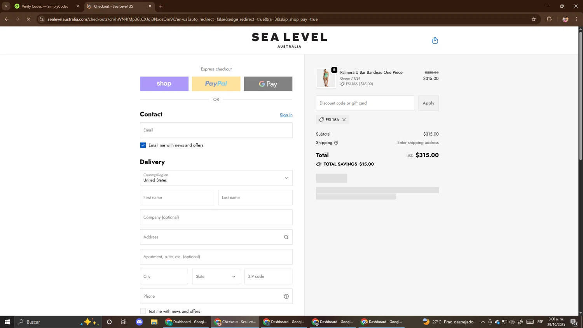Click the FSL15A discount tag icon
583x328 pixels.
[x=321, y=120]
